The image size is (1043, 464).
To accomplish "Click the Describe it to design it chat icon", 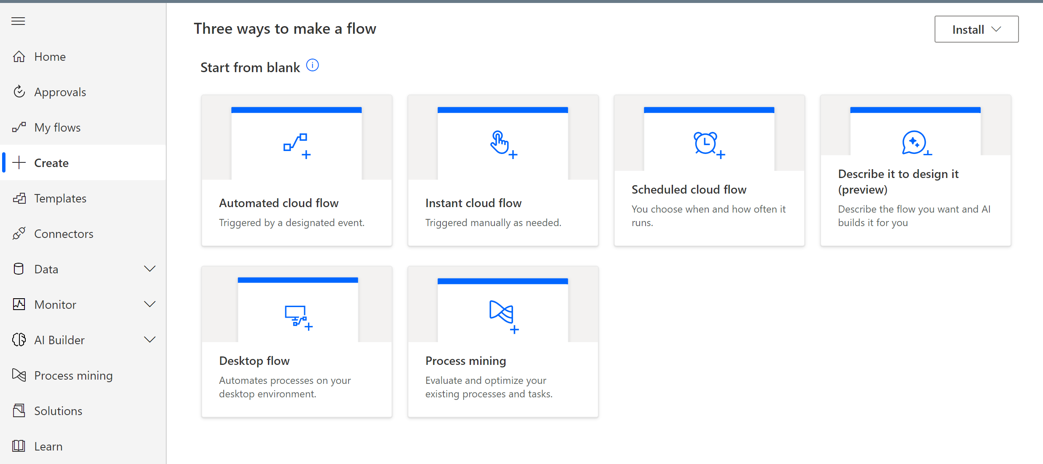I will pyautogui.click(x=916, y=143).
